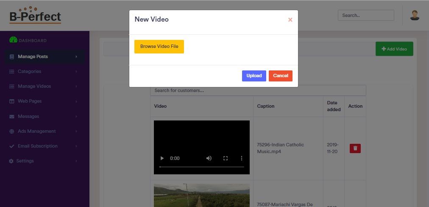Screen dimensions: 429x207
Task: Click the Email Subscription checkmark icon
Action: pyautogui.click(x=12, y=146)
